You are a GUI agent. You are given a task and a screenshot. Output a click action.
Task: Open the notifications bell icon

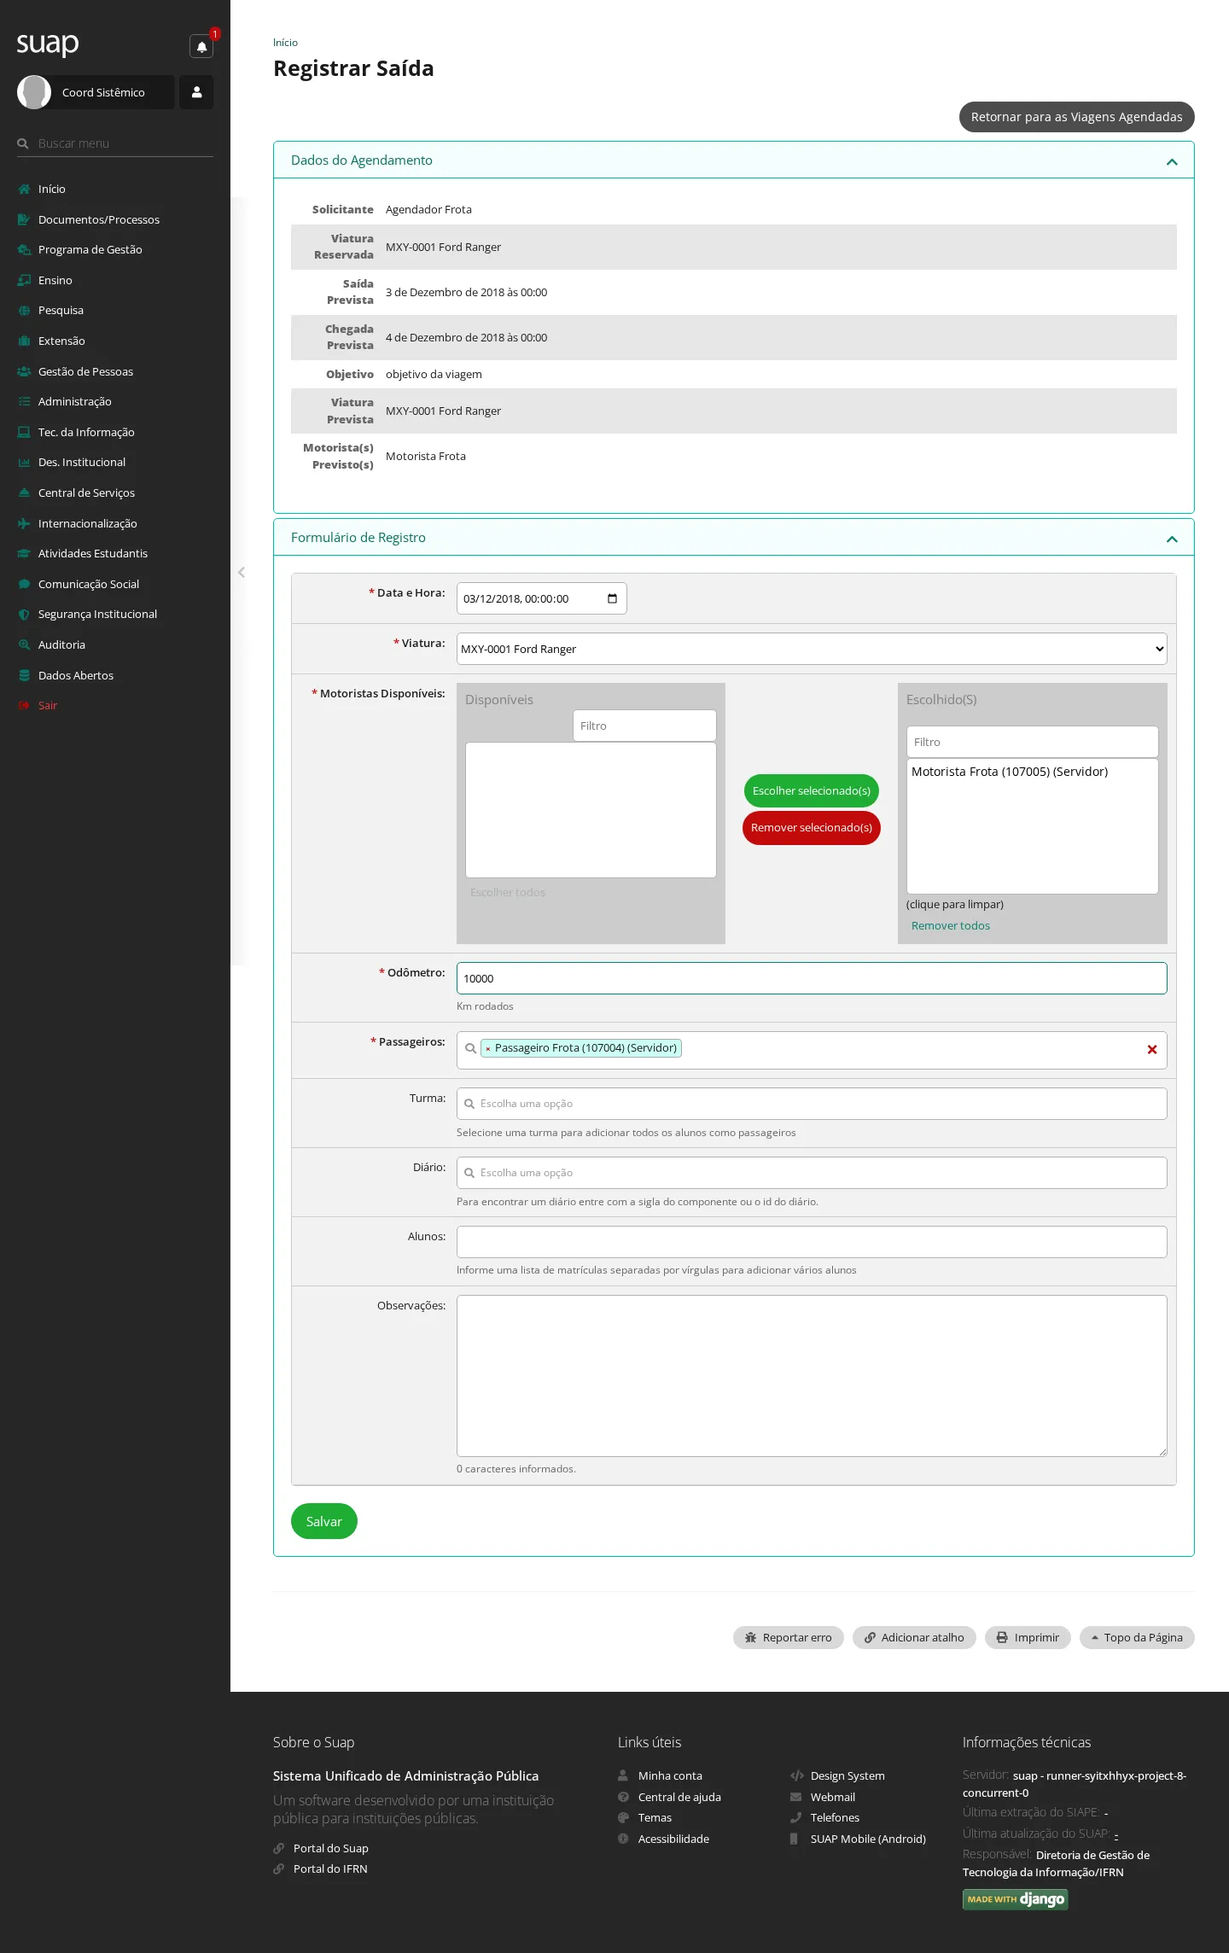(x=201, y=46)
